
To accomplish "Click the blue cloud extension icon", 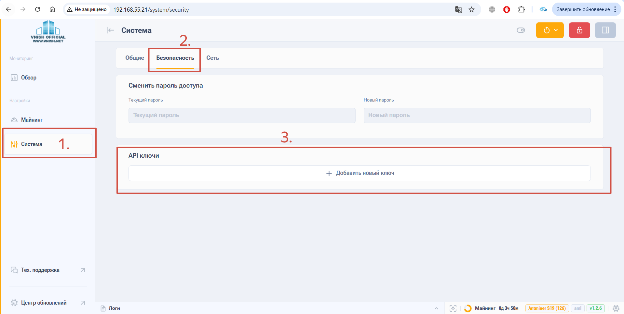I will coord(543,9).
